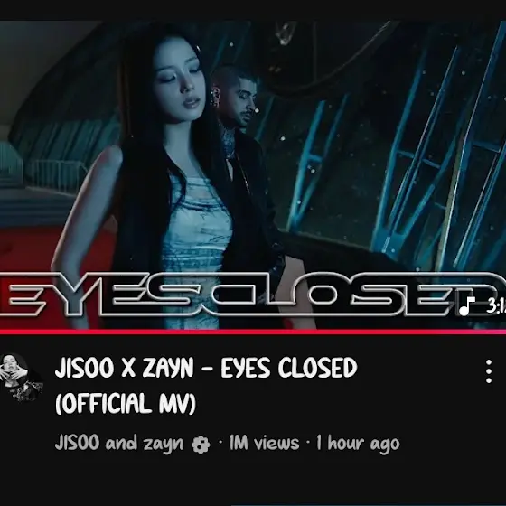Image resolution: width=506 pixels, height=506 pixels.
Task: Click the word EYES in the chrome overlay logo
Action: pos(97,295)
